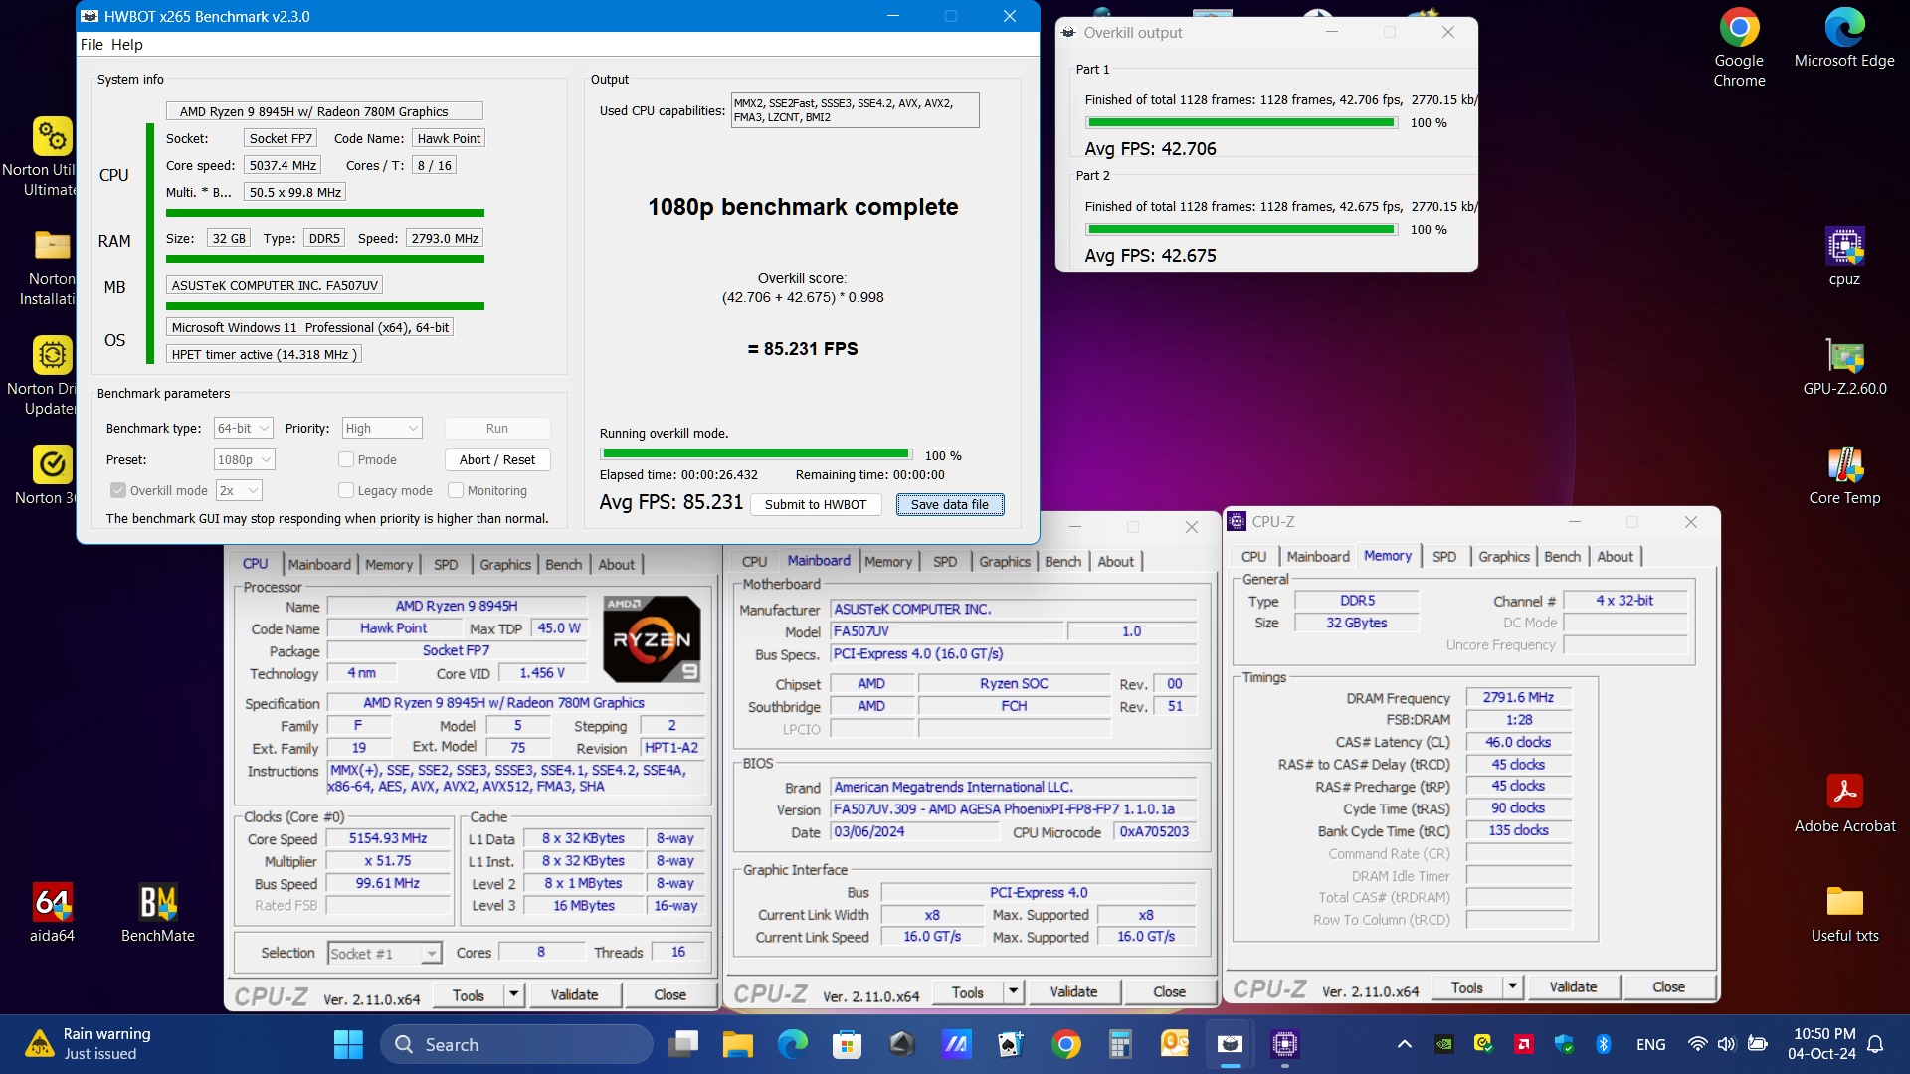Enable Monitoring checkbox
Viewport: 1910px width, 1074px height.
(456, 490)
